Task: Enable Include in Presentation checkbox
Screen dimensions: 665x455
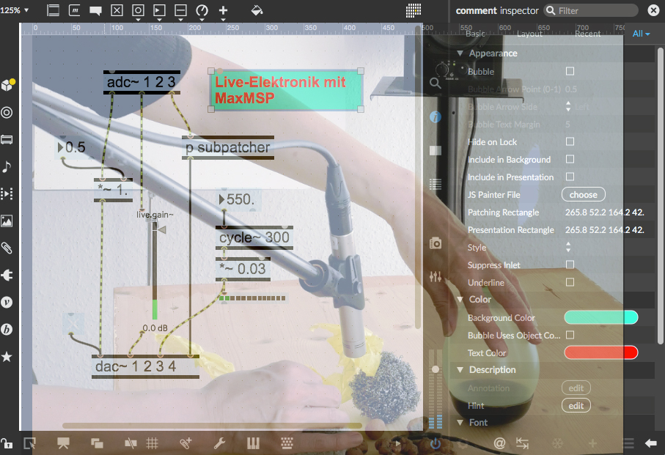Action: pos(570,177)
